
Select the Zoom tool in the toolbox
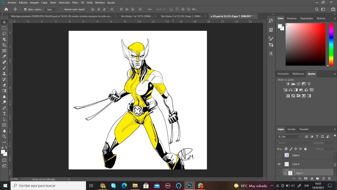tap(4, 136)
